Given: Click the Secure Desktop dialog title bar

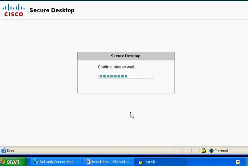Looking at the screenshot, I should [126, 56].
